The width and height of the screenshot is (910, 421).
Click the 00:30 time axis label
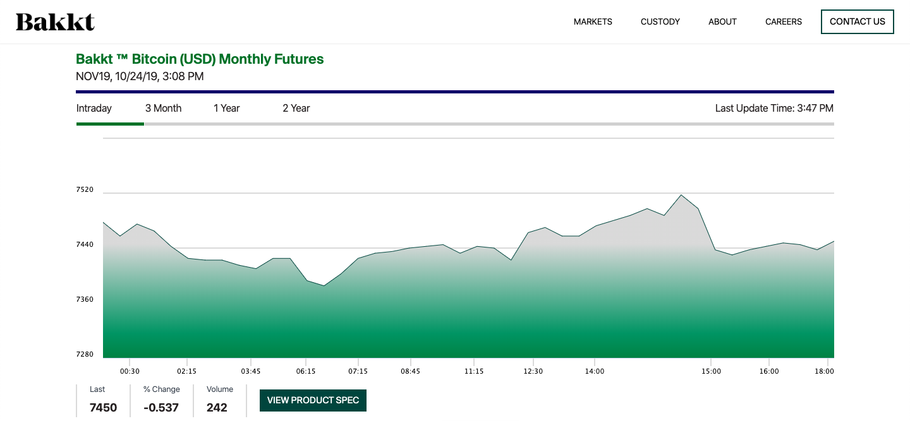[x=130, y=371]
